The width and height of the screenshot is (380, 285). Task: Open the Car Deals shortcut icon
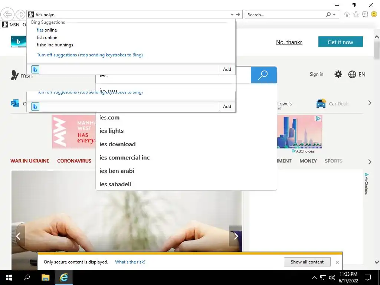click(x=321, y=104)
